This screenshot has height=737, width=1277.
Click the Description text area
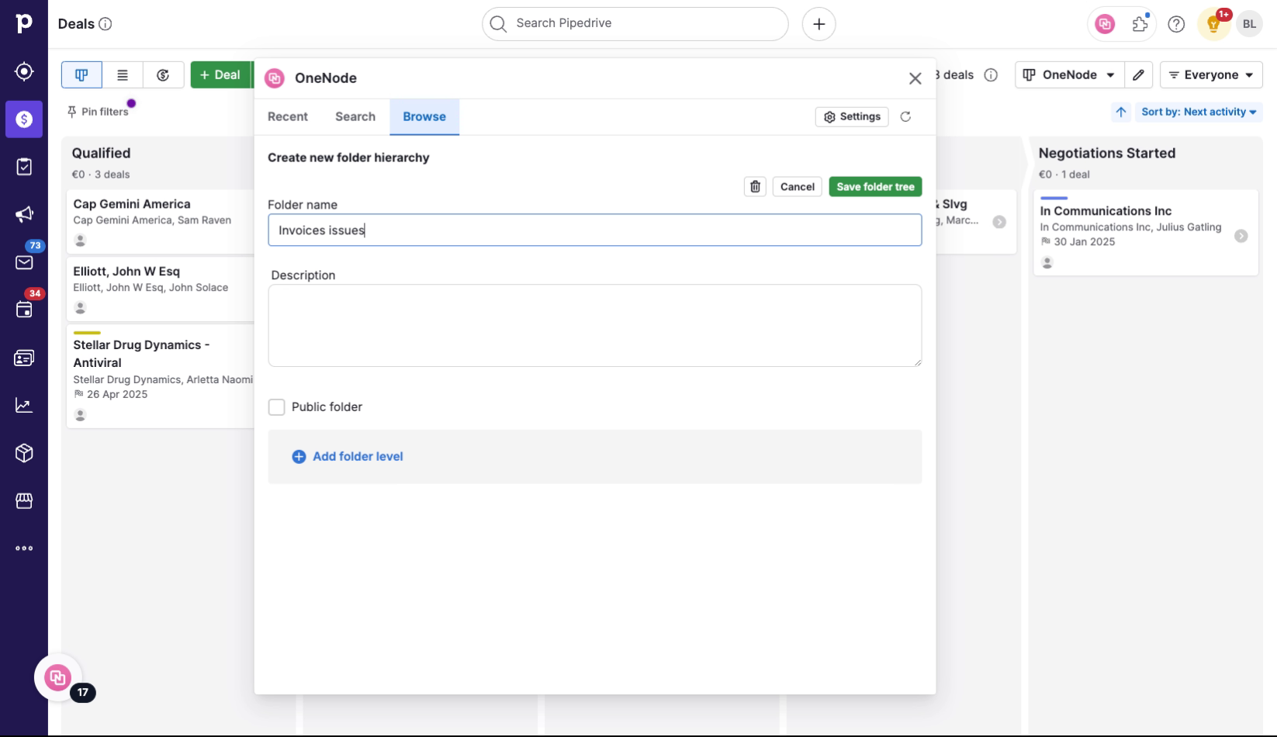(595, 326)
